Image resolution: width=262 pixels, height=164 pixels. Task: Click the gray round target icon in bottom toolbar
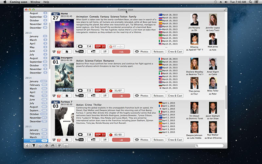tap(46, 146)
